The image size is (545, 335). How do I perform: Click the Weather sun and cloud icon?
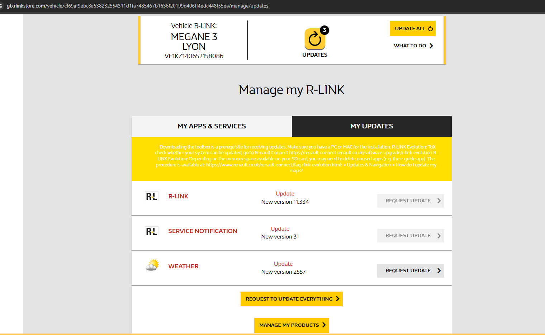click(x=152, y=265)
